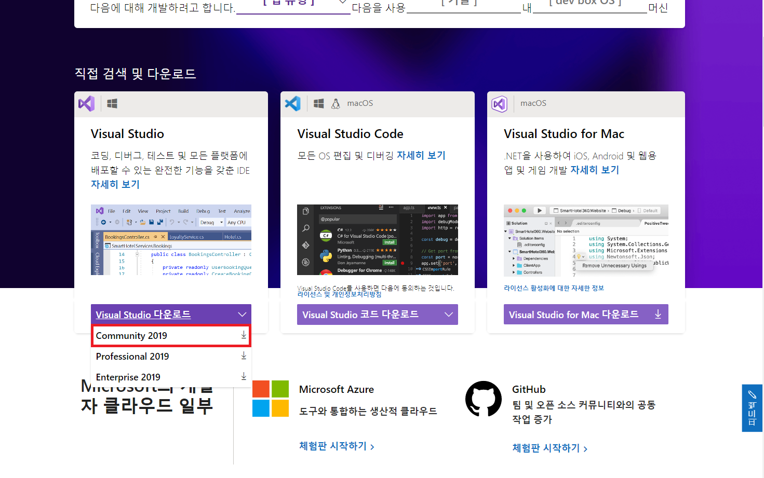Screen dimensions: 764x478
Task: Select Enterprise 2019 from download menu
Action: point(171,377)
